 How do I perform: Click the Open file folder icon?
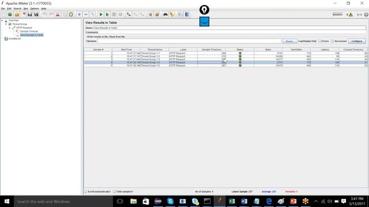pyautogui.click(x=17, y=14)
